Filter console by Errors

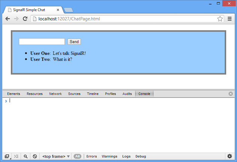pos(91,156)
